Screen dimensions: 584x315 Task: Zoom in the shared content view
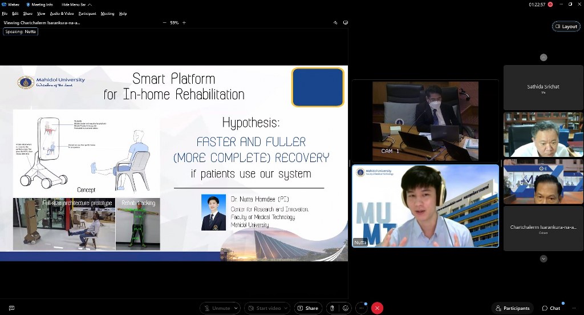click(184, 23)
